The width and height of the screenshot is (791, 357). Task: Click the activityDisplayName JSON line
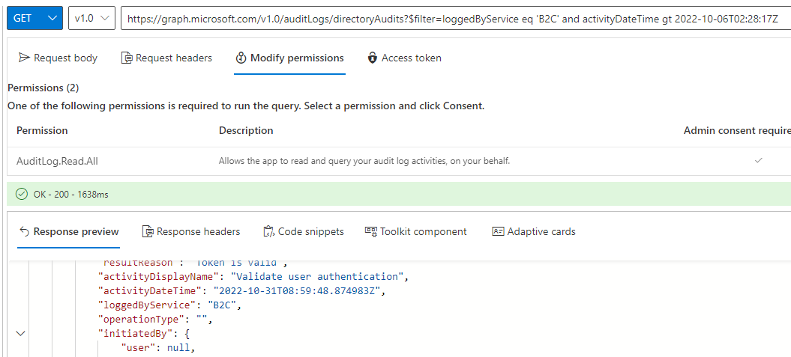253,276
